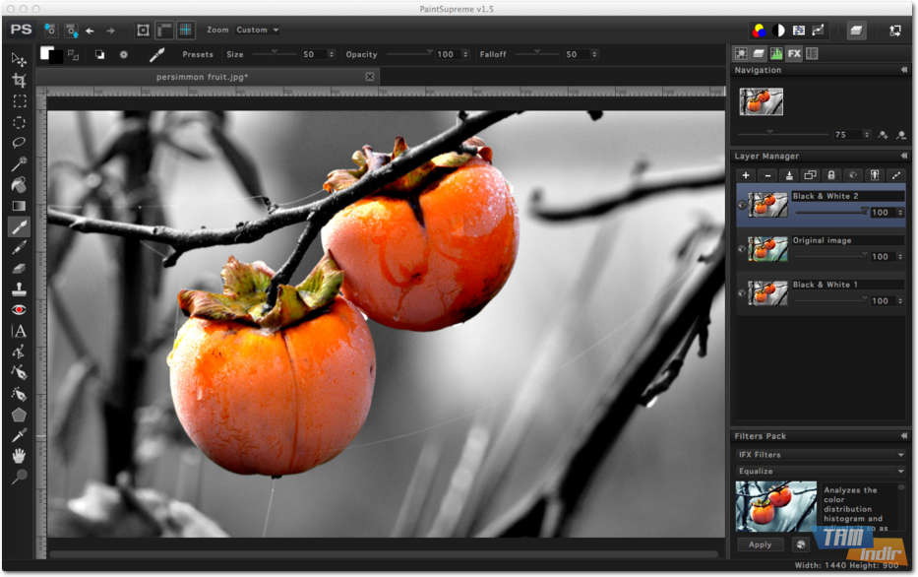Open the Zoom Custom dropdown
This screenshot has height=577, width=918.
[258, 31]
